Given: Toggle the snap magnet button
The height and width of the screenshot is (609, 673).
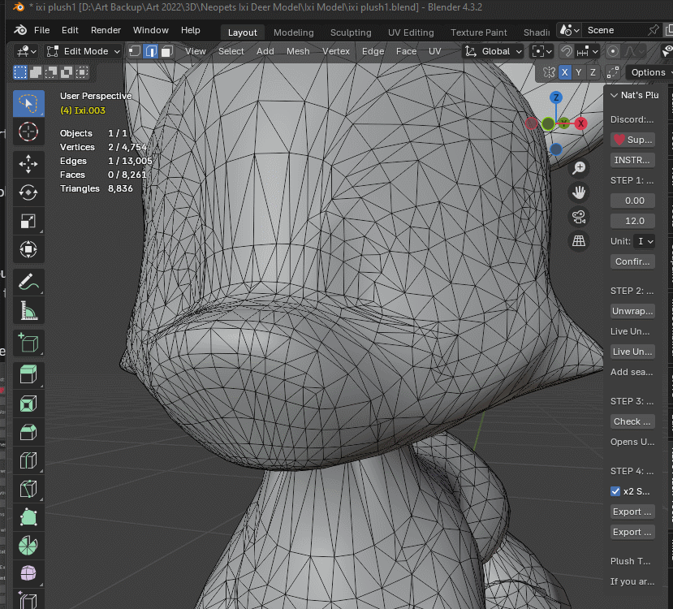Looking at the screenshot, I should pyautogui.click(x=567, y=51).
